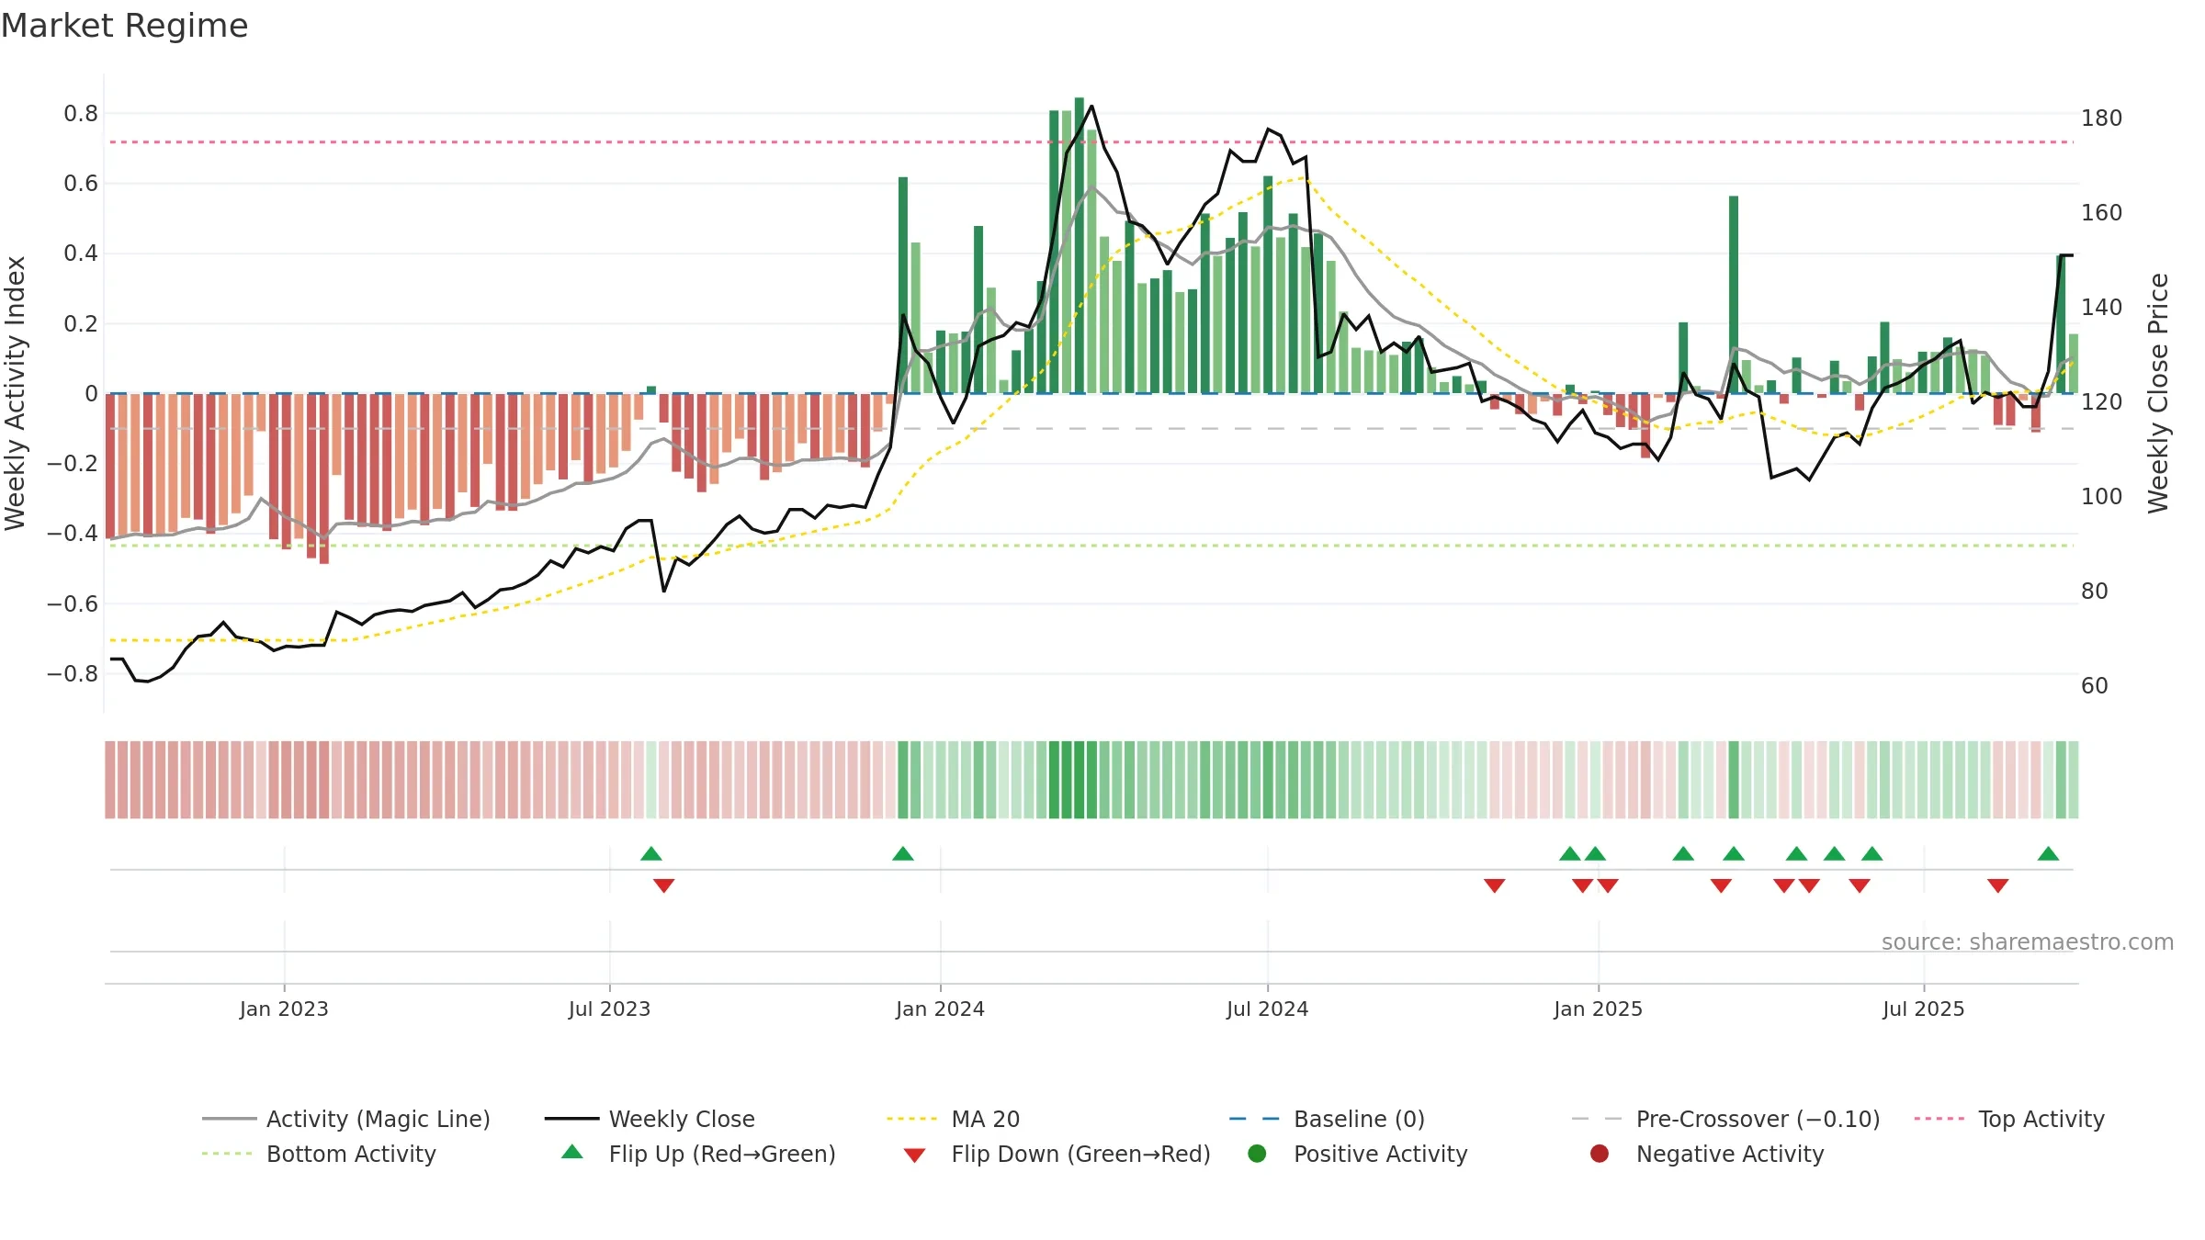The image size is (2205, 1240).
Task: Click the Weekly Activity Index axis title
Action: click(x=16, y=393)
